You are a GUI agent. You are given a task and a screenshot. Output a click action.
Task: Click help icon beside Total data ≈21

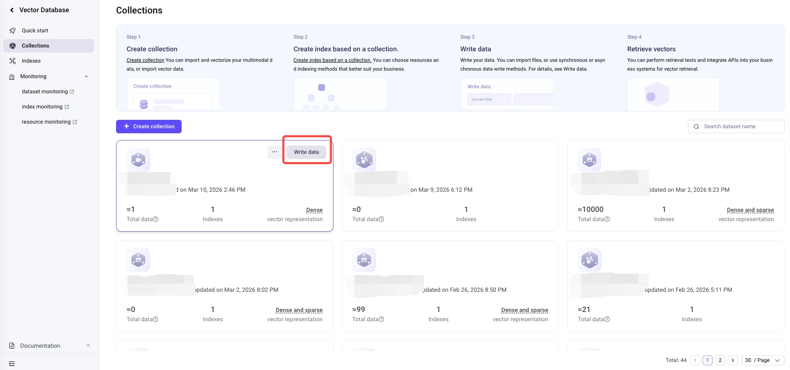607,319
